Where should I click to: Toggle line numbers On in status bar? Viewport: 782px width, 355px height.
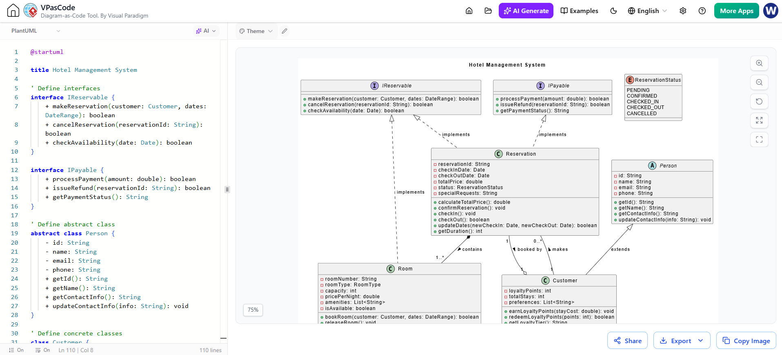[16, 350]
